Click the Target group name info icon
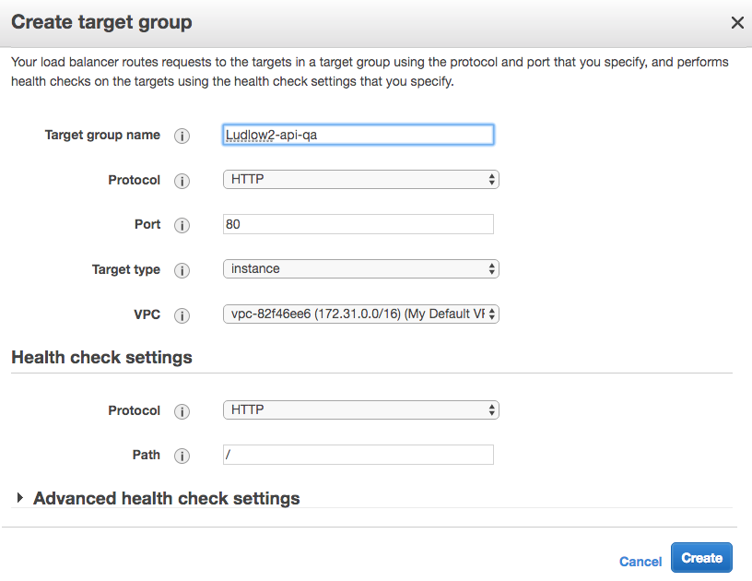752x581 pixels. coord(182,135)
